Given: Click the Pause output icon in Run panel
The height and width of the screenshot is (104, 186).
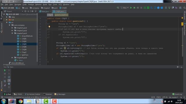Looking at the screenshot, I should pyautogui.click(x=5, y=77).
